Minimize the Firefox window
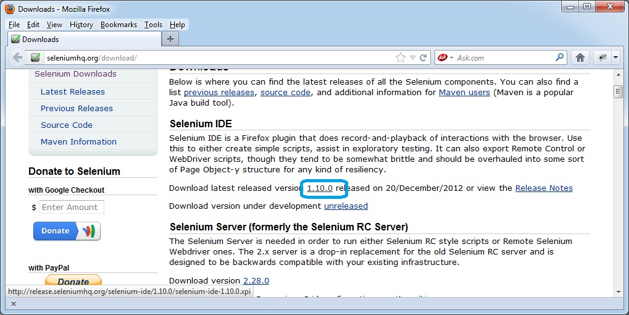 (570, 7)
